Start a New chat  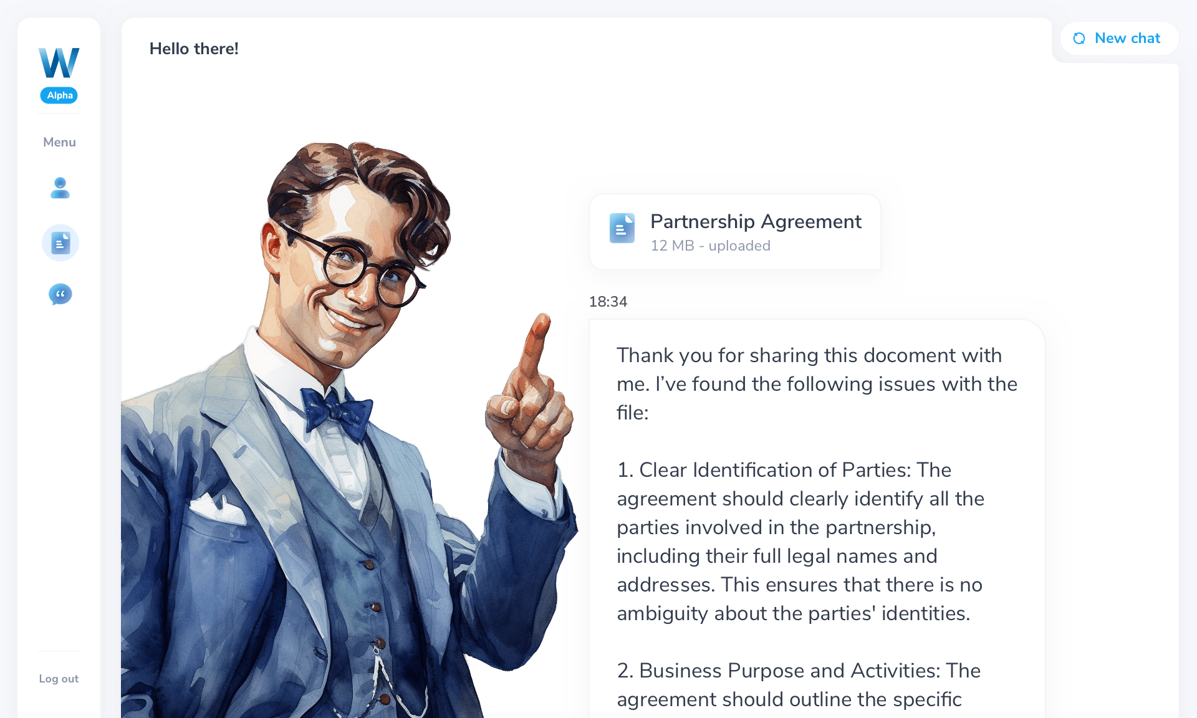coord(1119,39)
